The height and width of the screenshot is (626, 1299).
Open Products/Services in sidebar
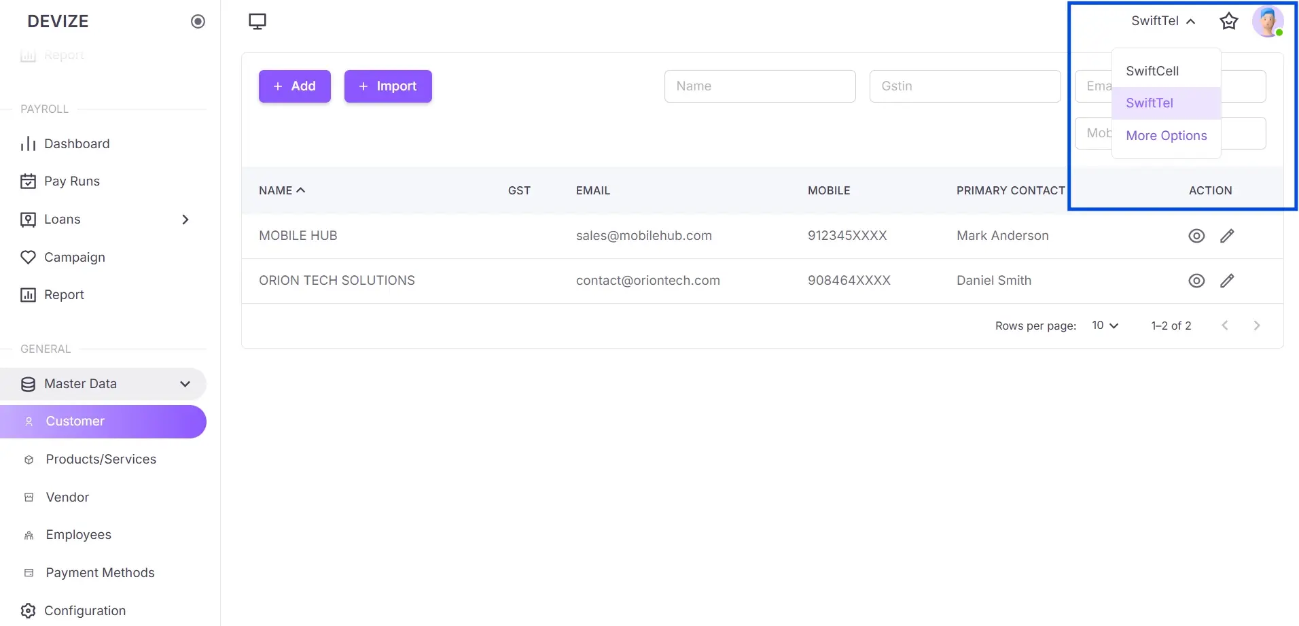click(103, 459)
